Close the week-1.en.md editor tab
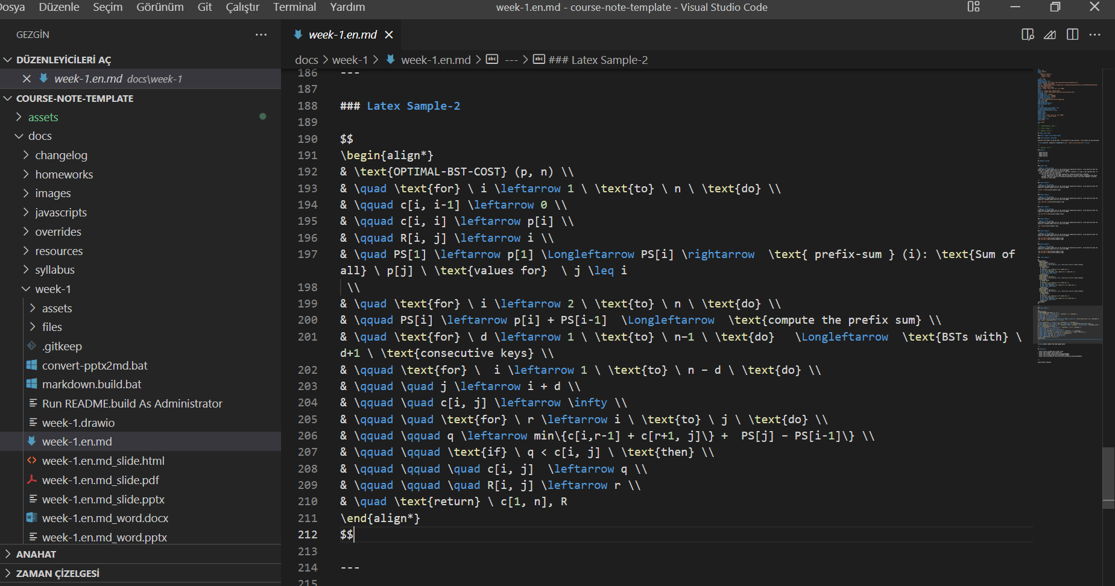This screenshot has height=586, width=1115. (x=389, y=35)
